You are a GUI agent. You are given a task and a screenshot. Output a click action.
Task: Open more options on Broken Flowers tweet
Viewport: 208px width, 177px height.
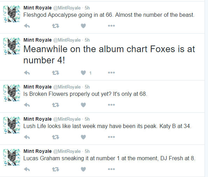click(111, 105)
